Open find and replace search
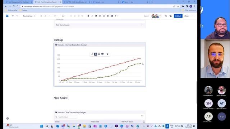230x129 pixels. pyautogui.click(x=166, y=16)
